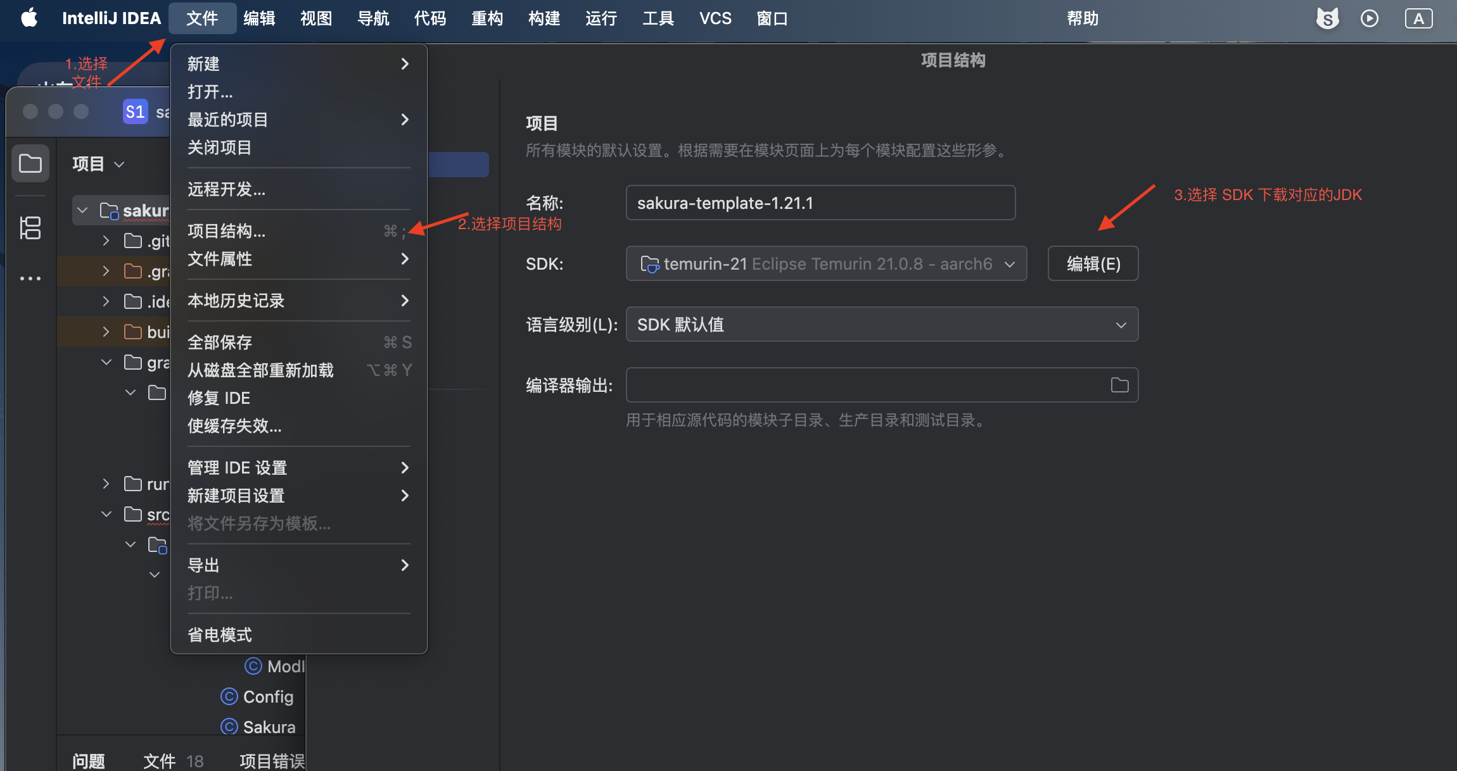Viewport: 1457px width, 771px height.
Task: Expand the .gra folder node
Action: click(106, 271)
